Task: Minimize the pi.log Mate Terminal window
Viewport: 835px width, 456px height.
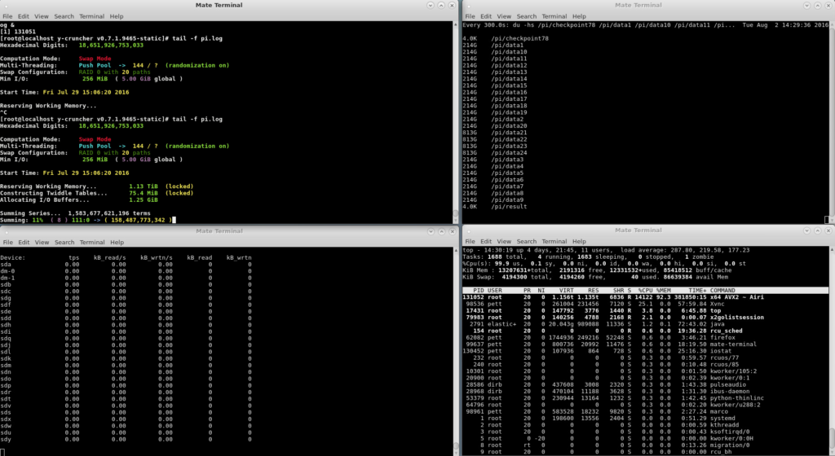Action: click(431, 6)
